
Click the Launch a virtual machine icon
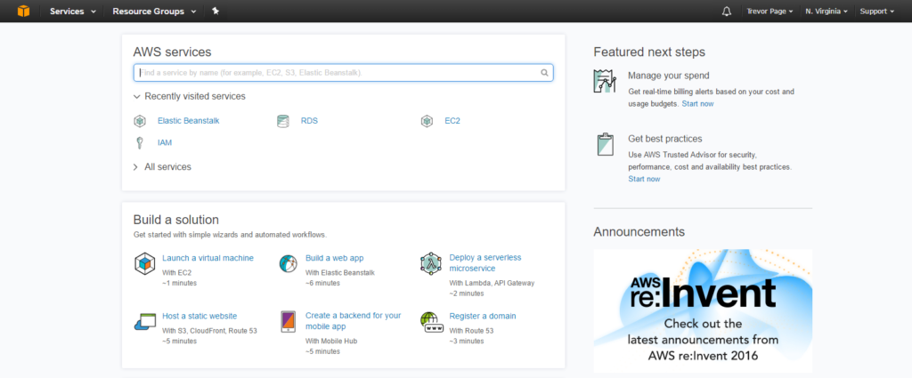coord(144,263)
